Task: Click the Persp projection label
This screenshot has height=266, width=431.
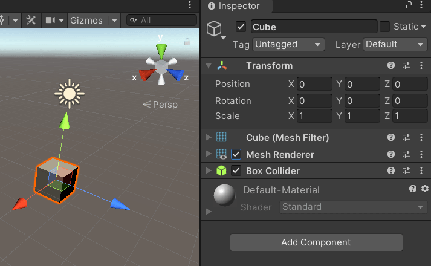Action: [160, 105]
